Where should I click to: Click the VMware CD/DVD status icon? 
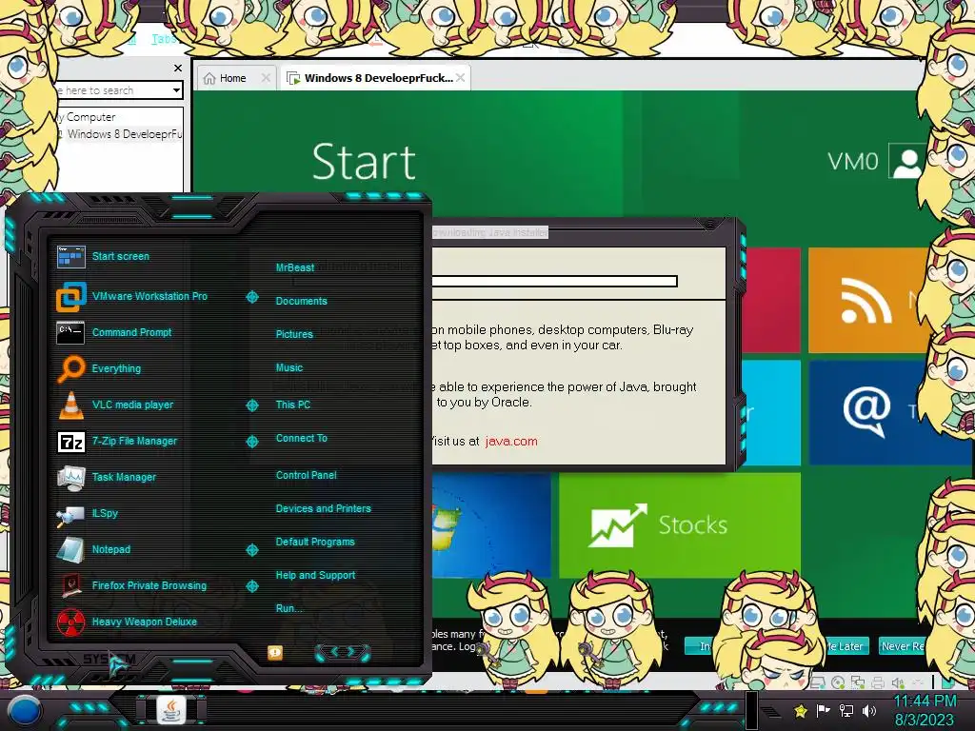click(838, 682)
